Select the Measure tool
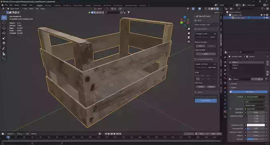Screen dimensions: 270x145 tap(4, 54)
